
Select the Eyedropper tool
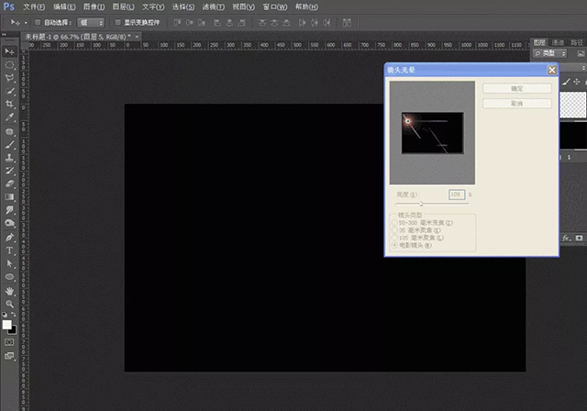tap(10, 117)
